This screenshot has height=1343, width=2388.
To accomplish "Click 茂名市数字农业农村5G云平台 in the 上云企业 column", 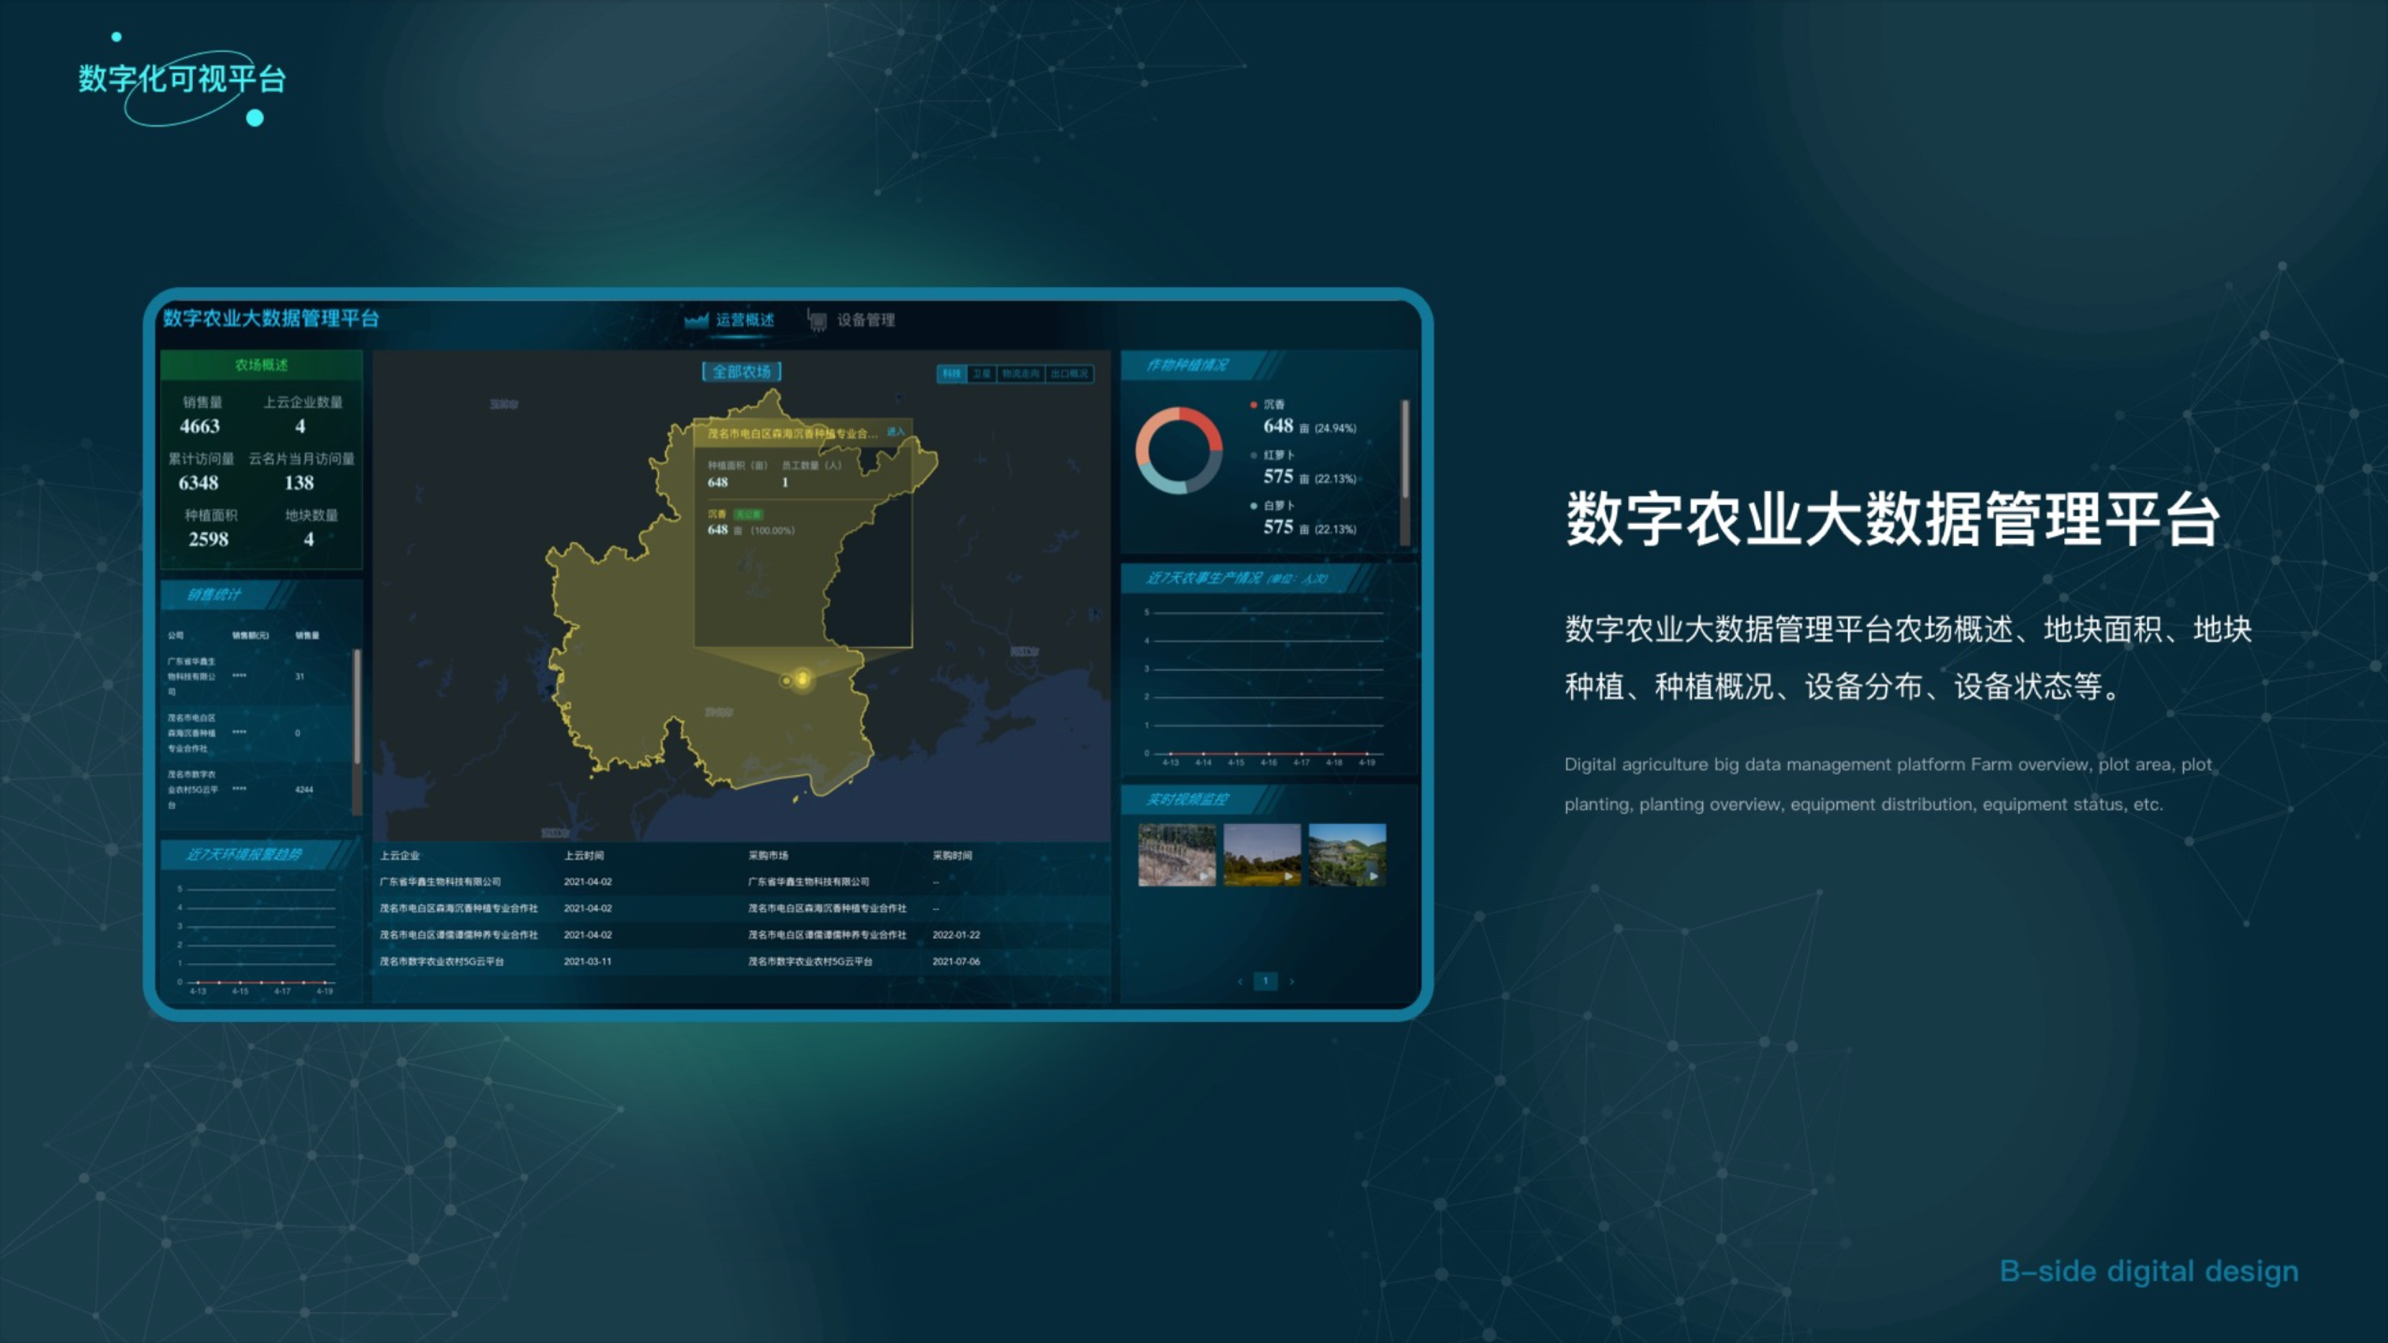I will click(441, 961).
